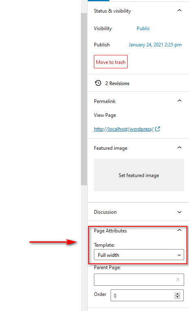Click the Parent Page input field
The image size is (189, 311).
(x=139, y=280)
